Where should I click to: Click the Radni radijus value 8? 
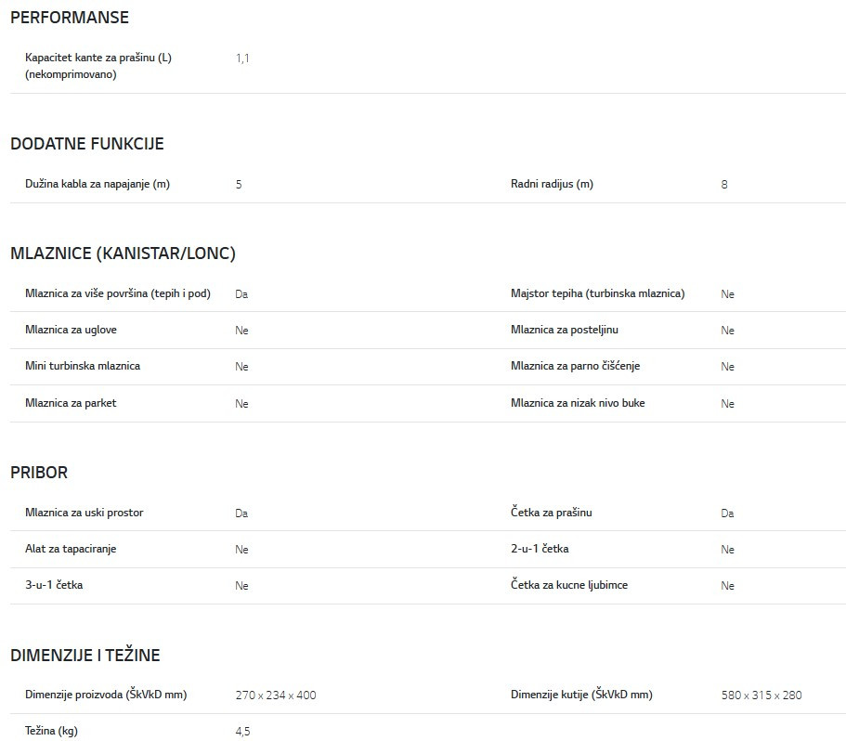click(x=724, y=185)
